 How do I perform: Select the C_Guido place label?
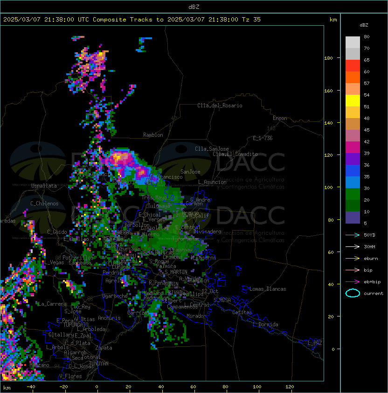(57, 232)
